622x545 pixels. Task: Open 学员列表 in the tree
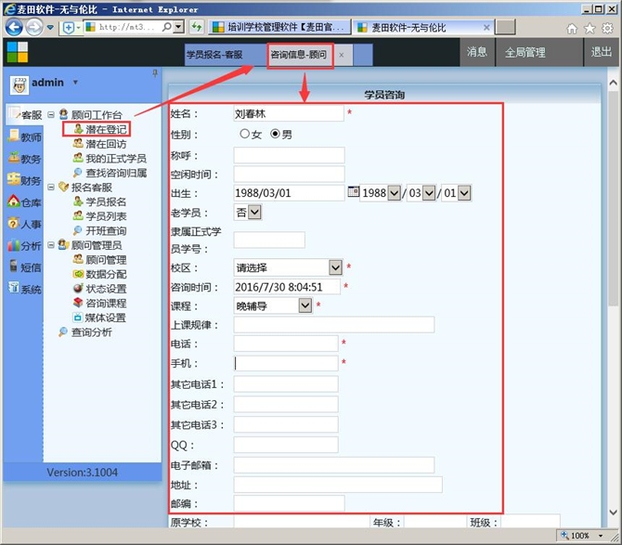coord(100,215)
